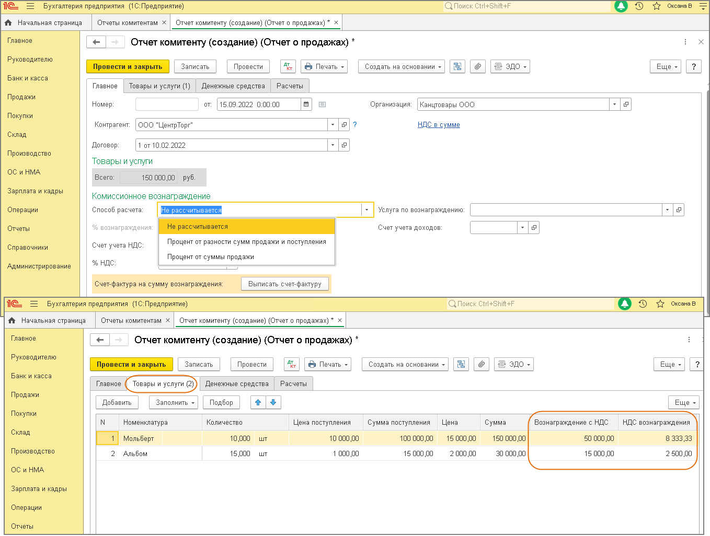Open the ООО "ЦентрТорг" counterparty card icon

tap(344, 125)
